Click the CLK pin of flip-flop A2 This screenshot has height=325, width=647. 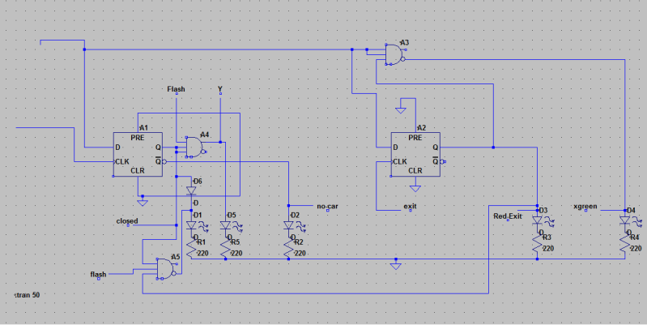click(x=400, y=162)
